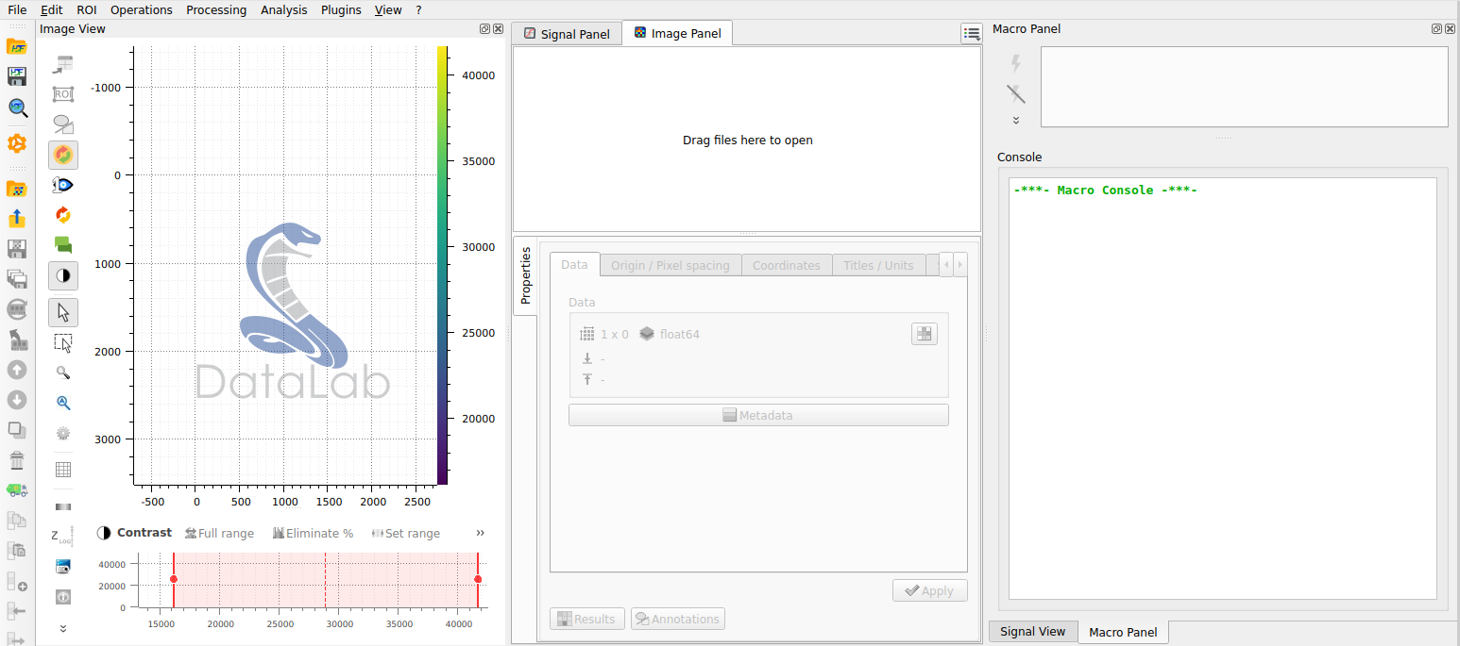Select the rectangle zoom selection tool

click(63, 342)
